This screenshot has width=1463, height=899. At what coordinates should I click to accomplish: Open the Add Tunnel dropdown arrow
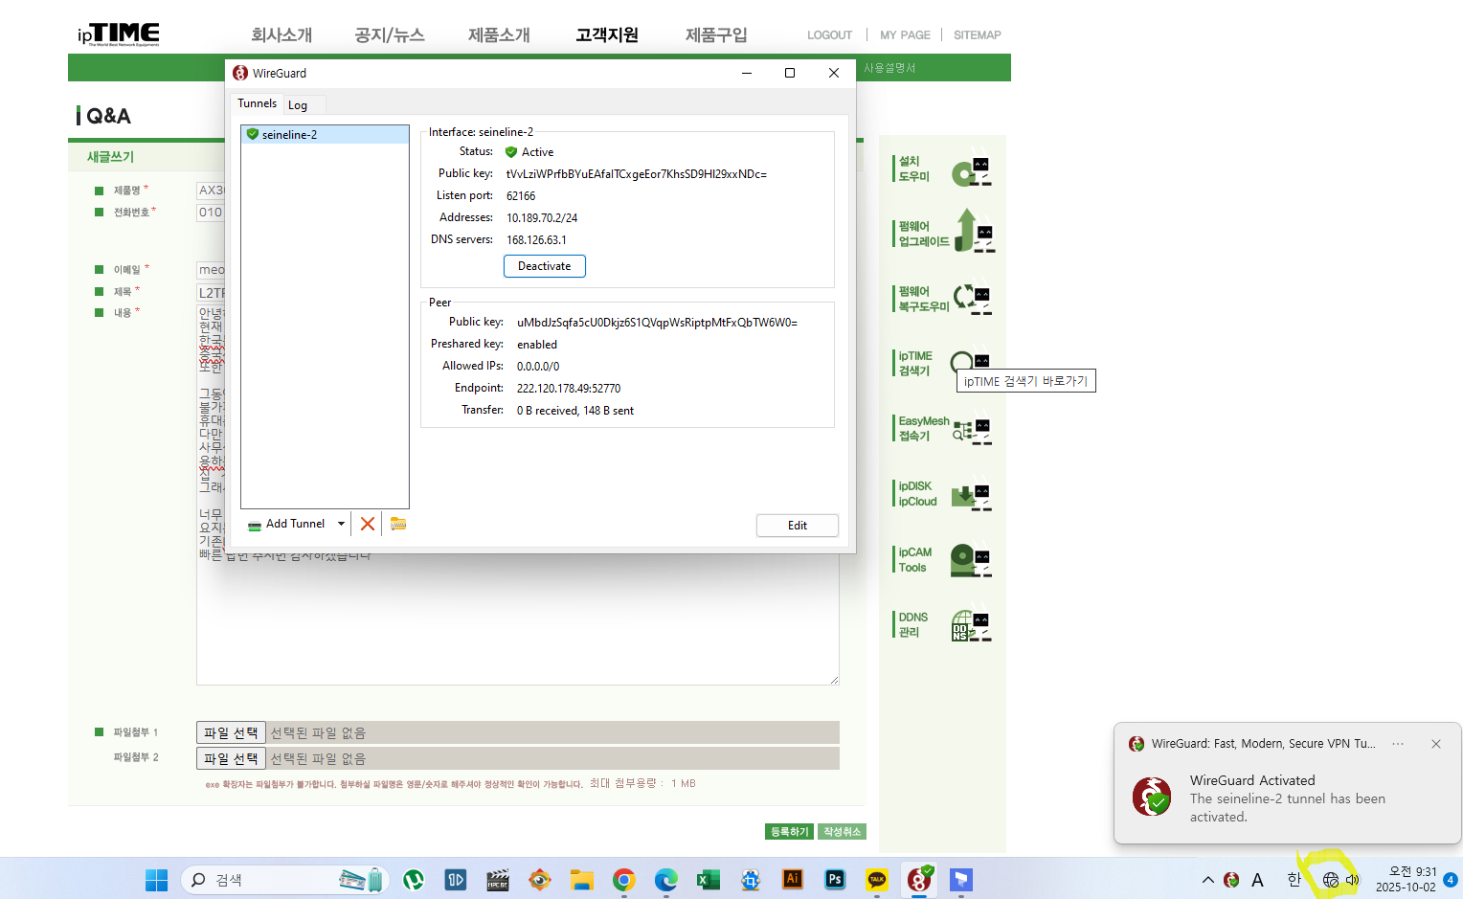click(x=341, y=524)
